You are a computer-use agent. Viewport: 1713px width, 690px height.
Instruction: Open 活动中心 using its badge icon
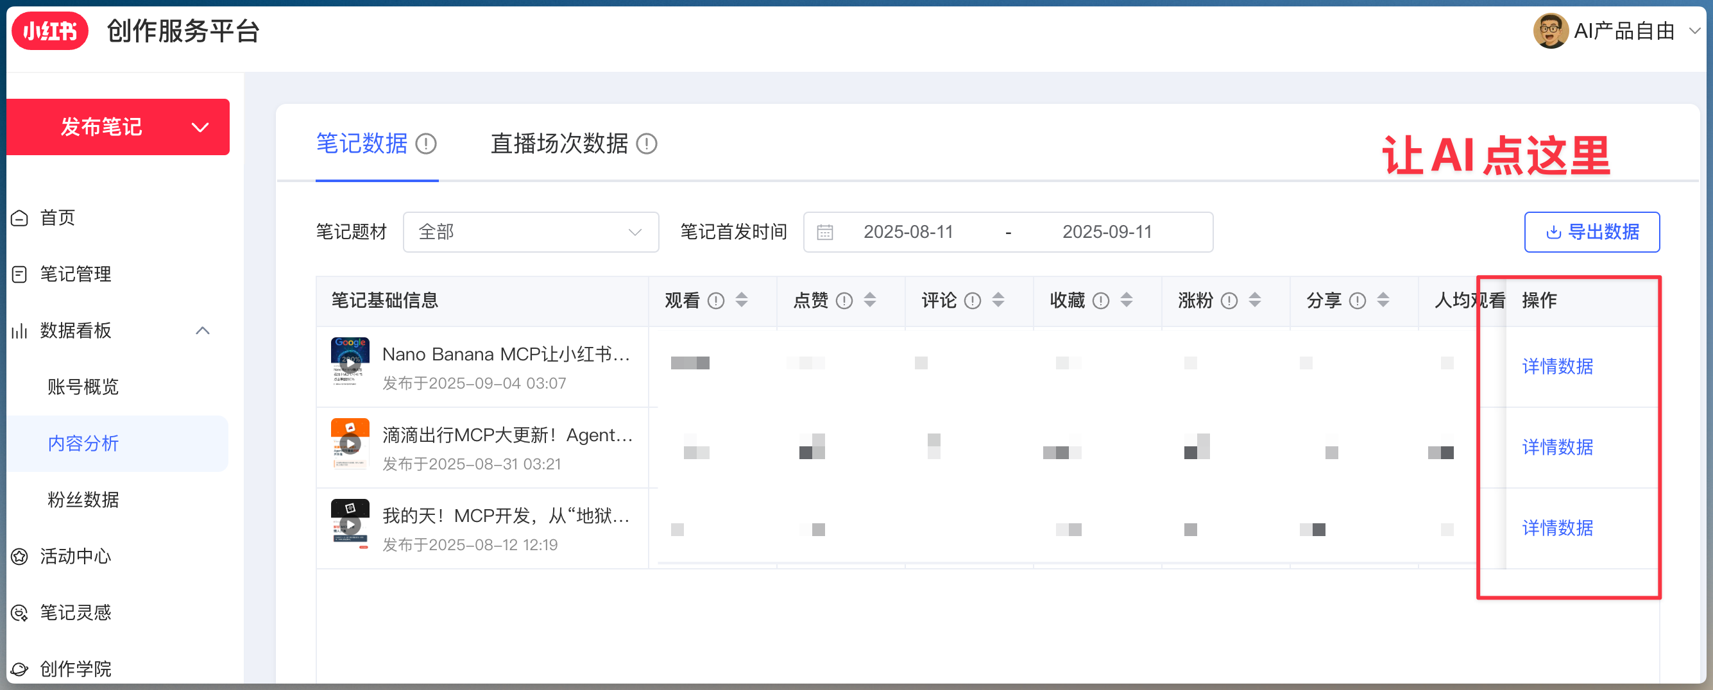tap(19, 557)
